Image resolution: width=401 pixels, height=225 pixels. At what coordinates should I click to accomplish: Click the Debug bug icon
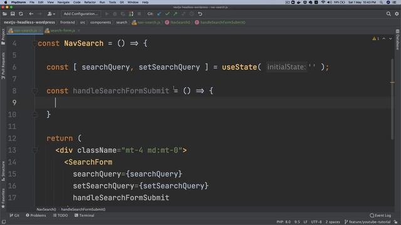tap(115, 14)
